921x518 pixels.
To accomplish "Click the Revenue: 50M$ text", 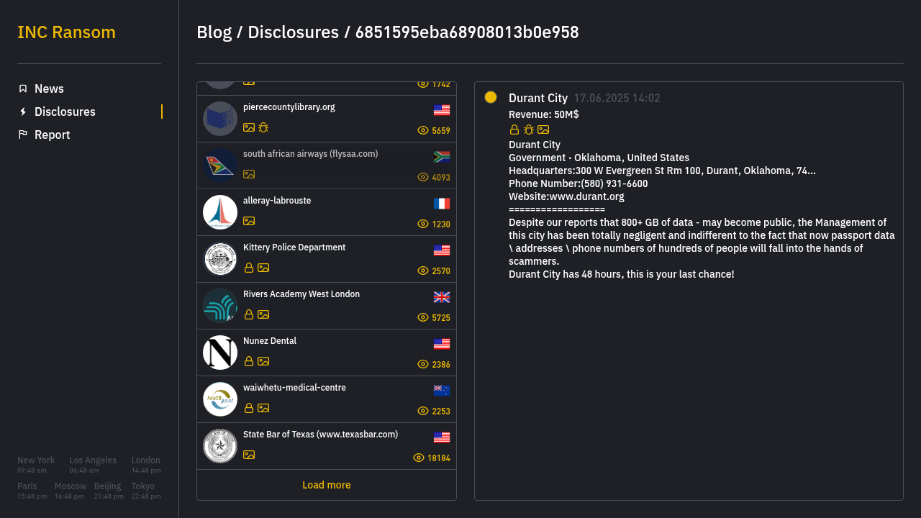I will pos(544,114).
